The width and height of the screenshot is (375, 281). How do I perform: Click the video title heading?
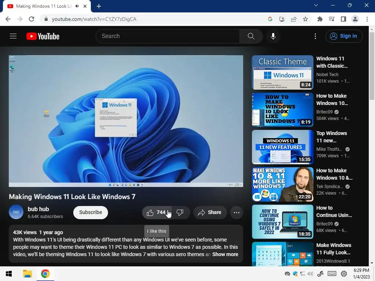pos(72,196)
